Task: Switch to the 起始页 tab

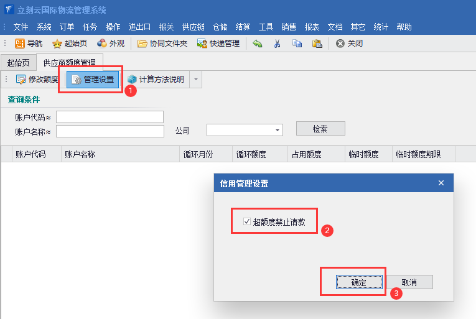Action: (x=18, y=63)
